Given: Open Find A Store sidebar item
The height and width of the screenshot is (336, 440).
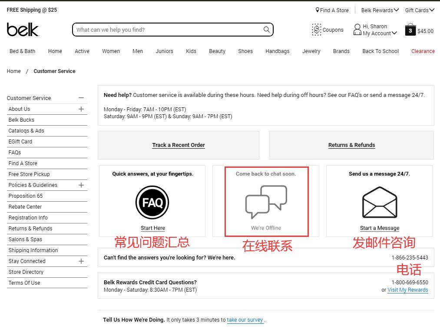Looking at the screenshot, I should tap(23, 163).
